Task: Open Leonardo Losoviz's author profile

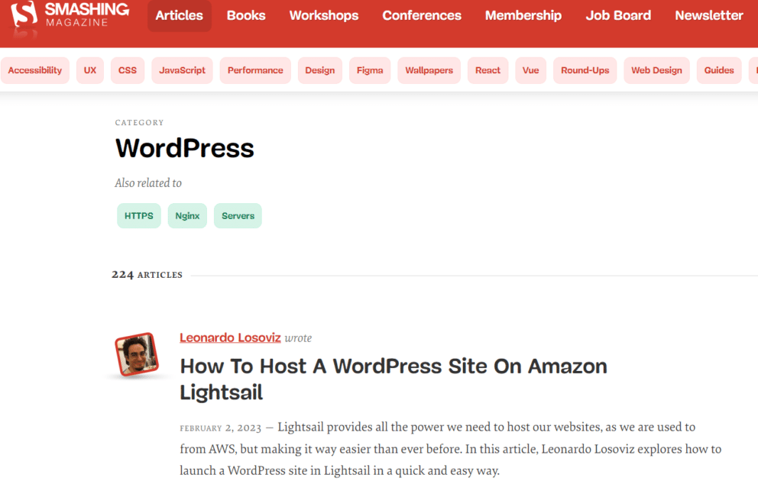Action: point(230,337)
